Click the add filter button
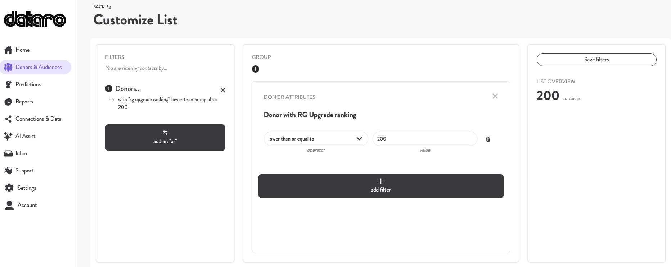The image size is (671, 267). [381, 186]
